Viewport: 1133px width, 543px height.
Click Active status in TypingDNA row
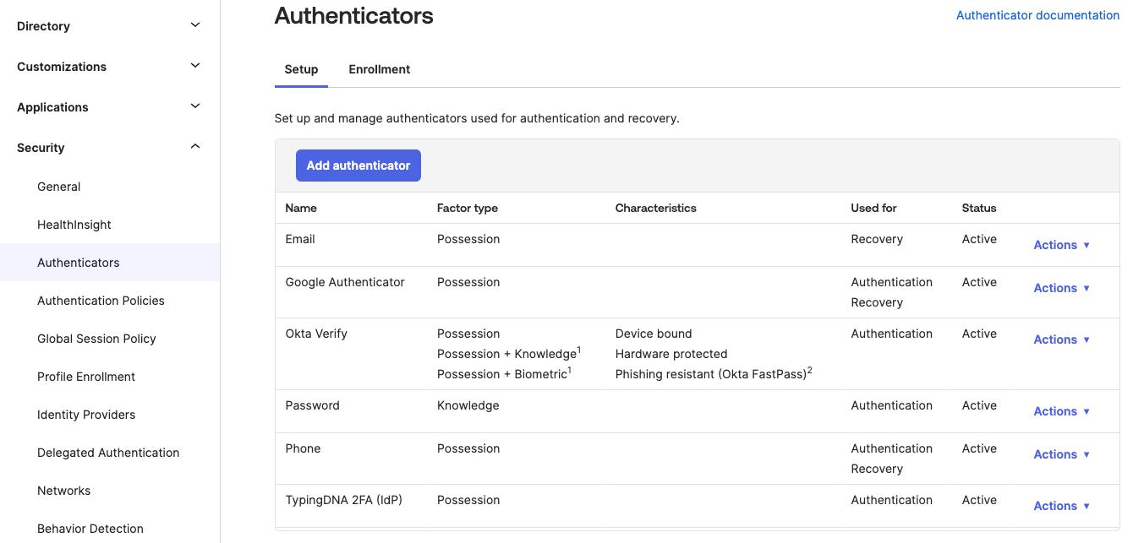point(979,500)
